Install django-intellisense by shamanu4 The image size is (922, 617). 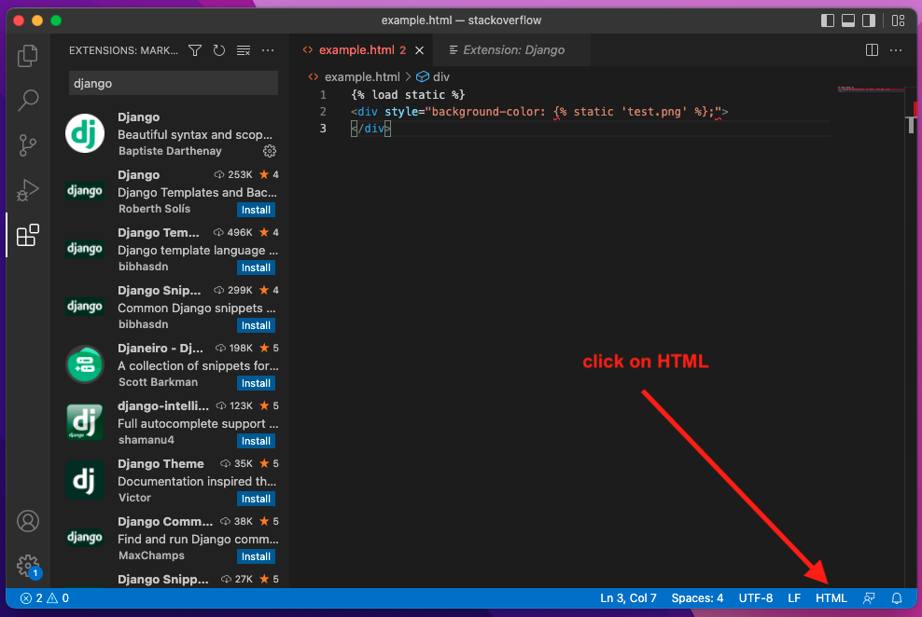[x=256, y=441]
